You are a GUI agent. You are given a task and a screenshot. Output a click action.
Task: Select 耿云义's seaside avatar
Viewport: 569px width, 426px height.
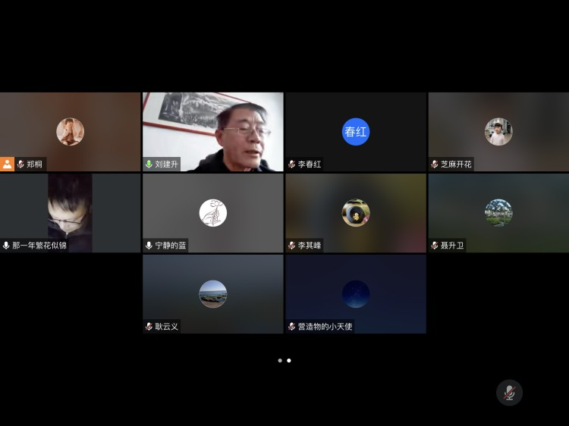213,294
